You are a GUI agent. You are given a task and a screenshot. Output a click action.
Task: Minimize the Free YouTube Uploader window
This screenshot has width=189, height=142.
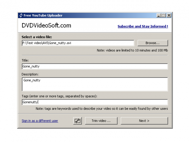coord(159,15)
